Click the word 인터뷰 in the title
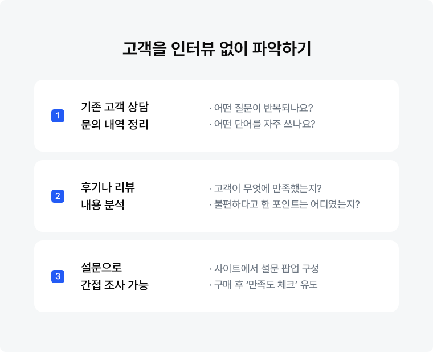The width and height of the screenshot is (433, 352). [193, 49]
